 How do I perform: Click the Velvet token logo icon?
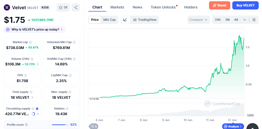(x=7, y=7)
